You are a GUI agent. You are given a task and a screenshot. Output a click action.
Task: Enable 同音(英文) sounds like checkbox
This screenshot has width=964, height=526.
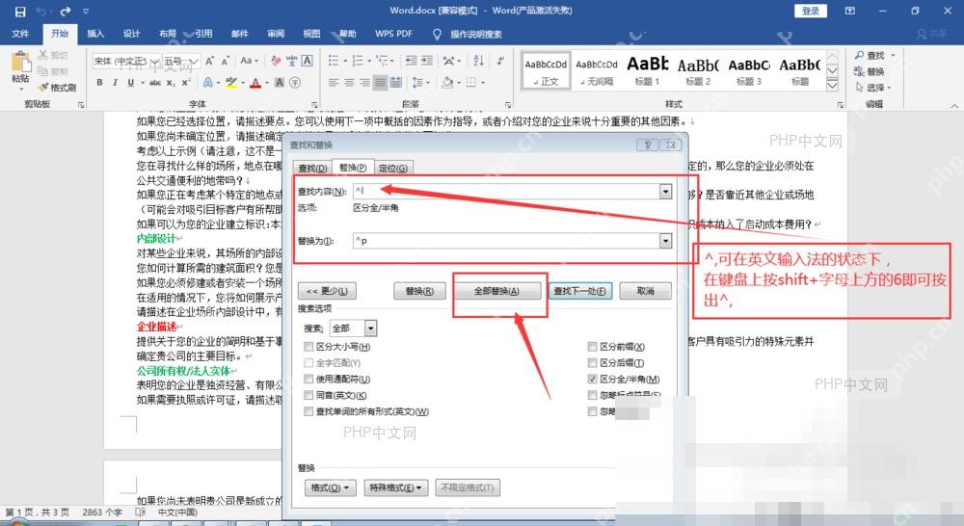(308, 395)
